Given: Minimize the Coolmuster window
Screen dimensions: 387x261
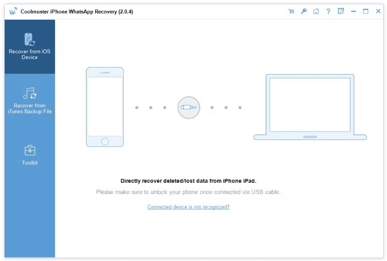Looking at the screenshot, I should click(x=354, y=11).
